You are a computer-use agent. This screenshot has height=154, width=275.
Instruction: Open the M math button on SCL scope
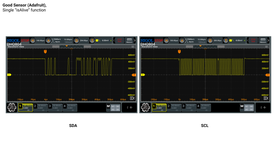click(x=242, y=106)
